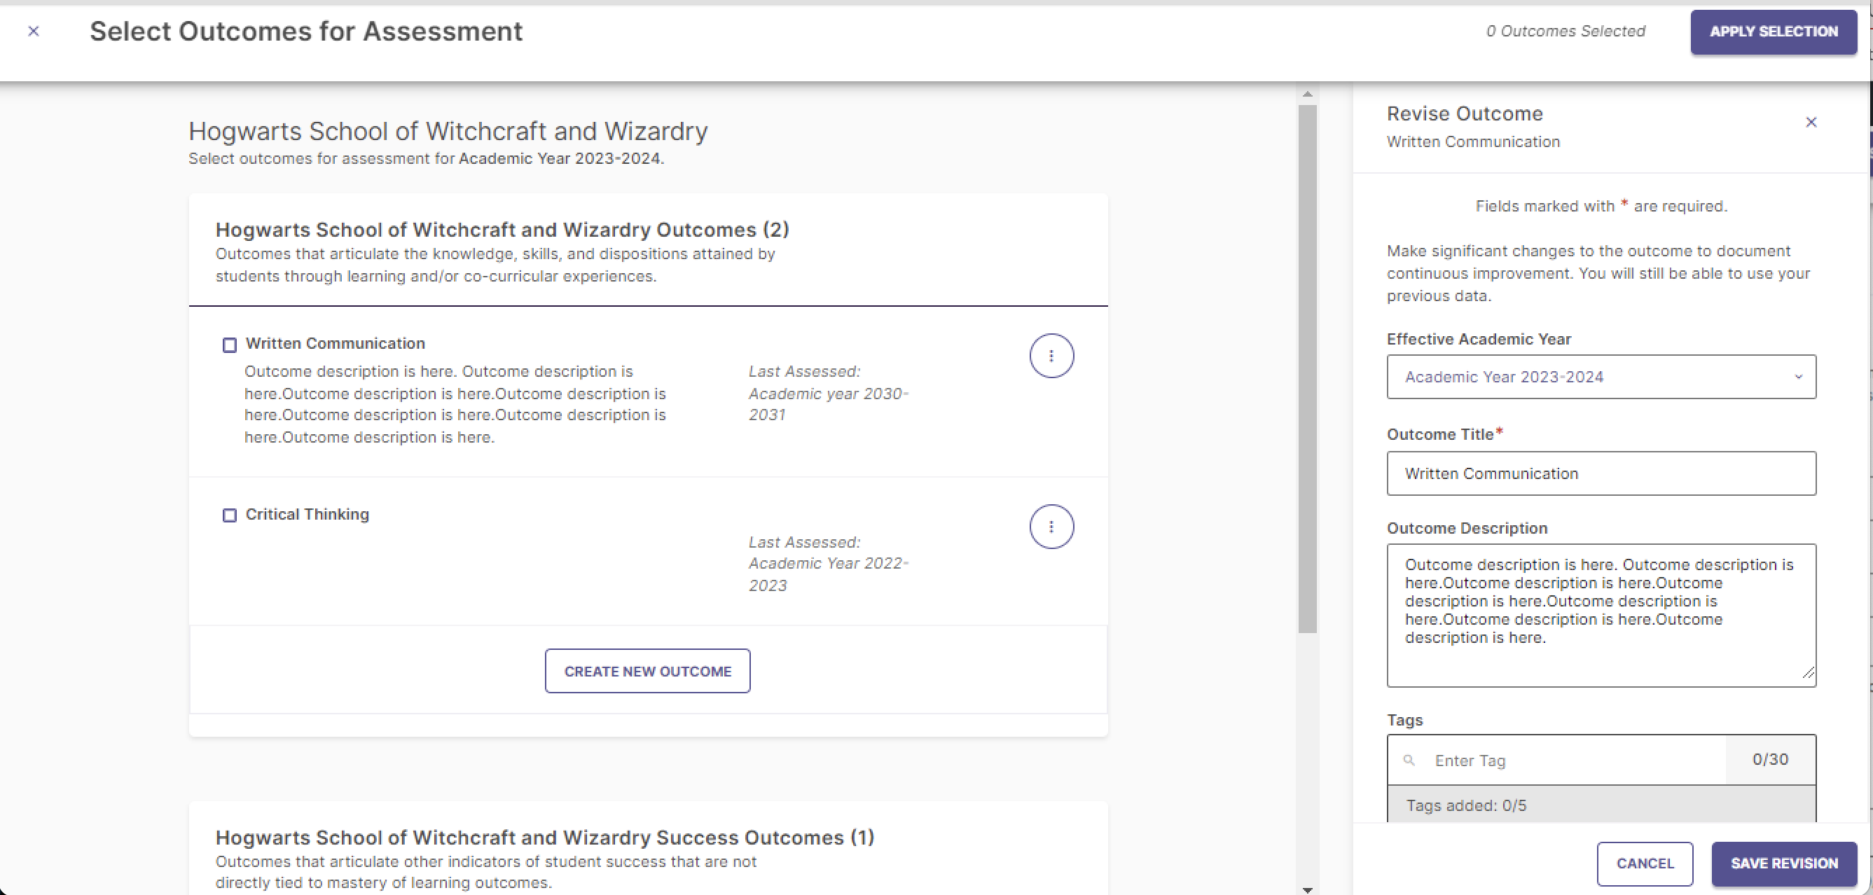Click inside the Outcome Description textarea
Viewport: 1873px width, 895px height.
click(x=1601, y=615)
